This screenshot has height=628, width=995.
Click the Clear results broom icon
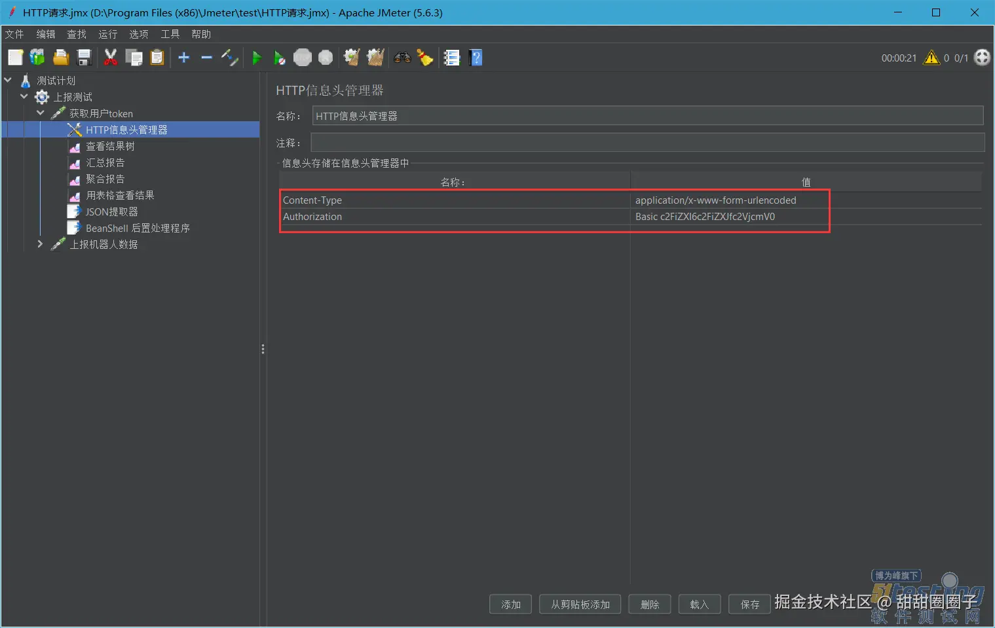click(x=352, y=58)
